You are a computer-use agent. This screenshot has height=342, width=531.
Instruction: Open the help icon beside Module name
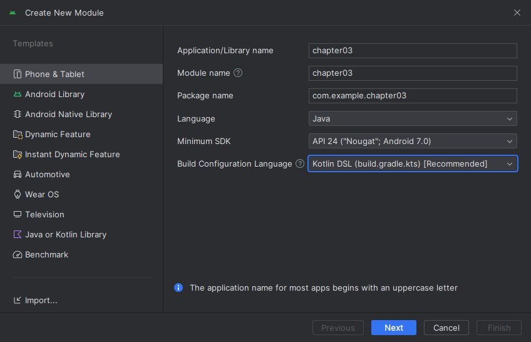coord(238,73)
